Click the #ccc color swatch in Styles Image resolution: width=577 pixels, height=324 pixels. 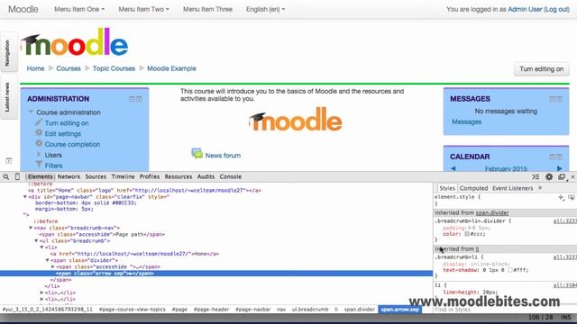click(x=467, y=234)
